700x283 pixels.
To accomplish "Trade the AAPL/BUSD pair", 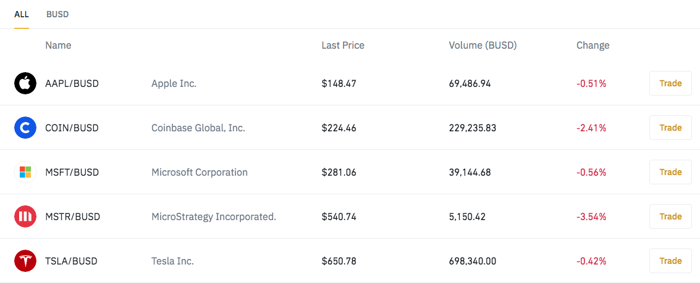I will [x=670, y=83].
